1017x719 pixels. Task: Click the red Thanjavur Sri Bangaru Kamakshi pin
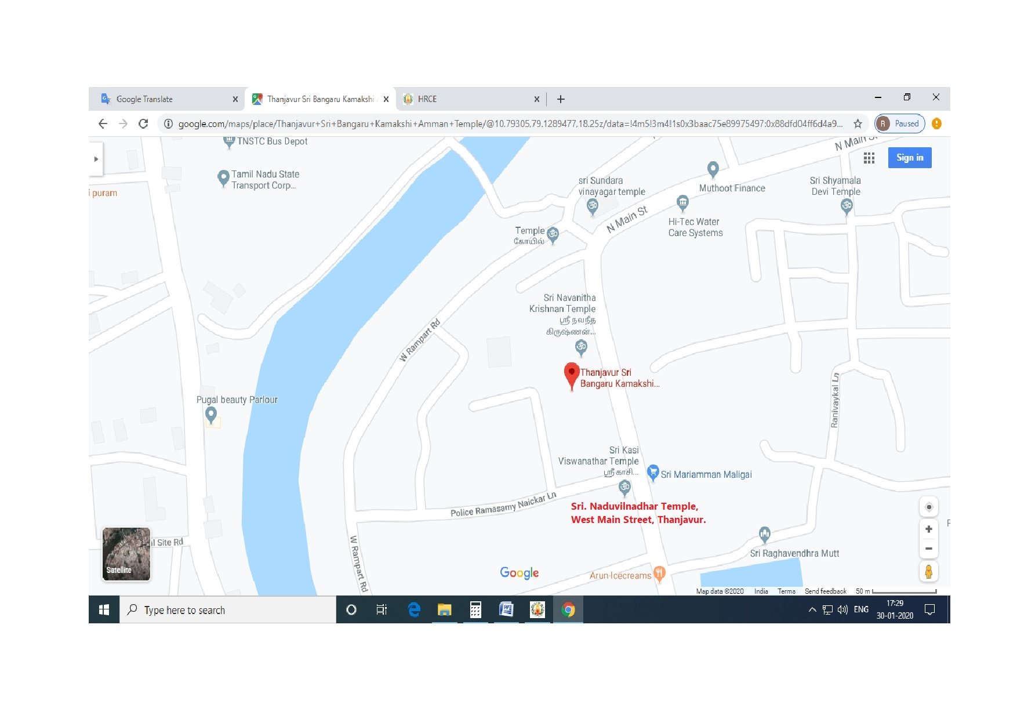(572, 375)
